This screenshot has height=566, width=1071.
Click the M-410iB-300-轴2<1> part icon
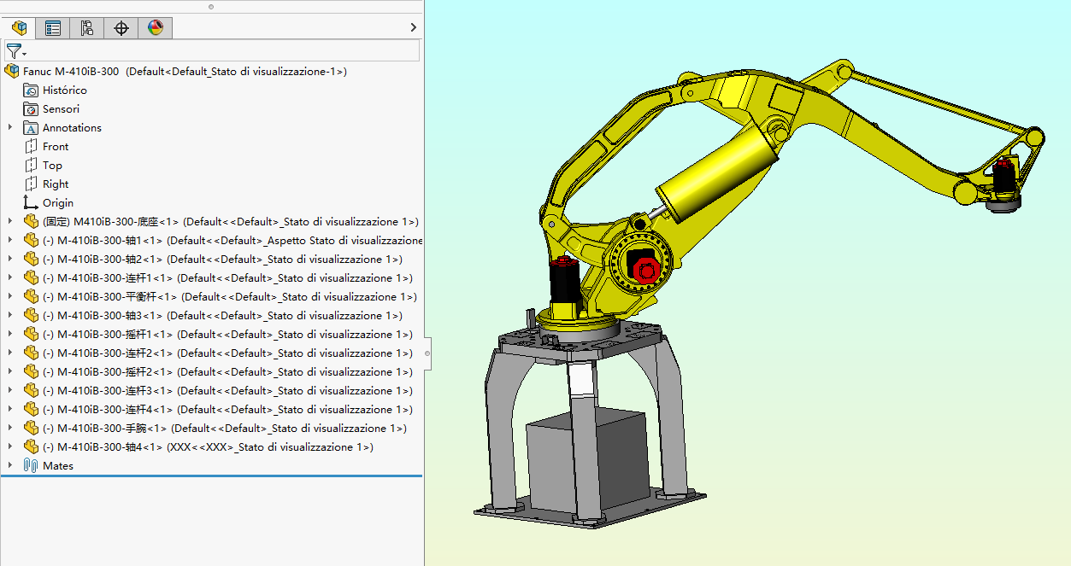click(31, 260)
